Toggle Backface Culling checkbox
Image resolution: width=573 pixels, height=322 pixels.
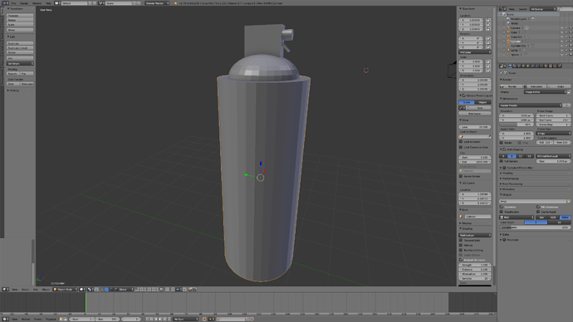point(461,250)
